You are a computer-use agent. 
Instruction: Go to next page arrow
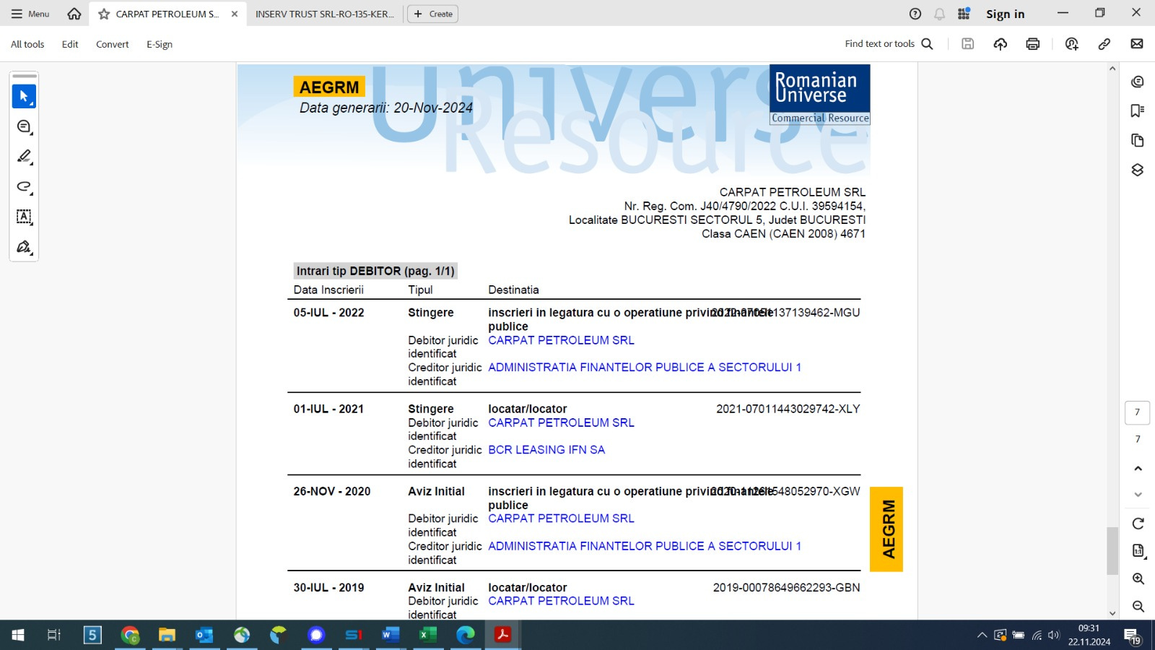pyautogui.click(x=1138, y=495)
